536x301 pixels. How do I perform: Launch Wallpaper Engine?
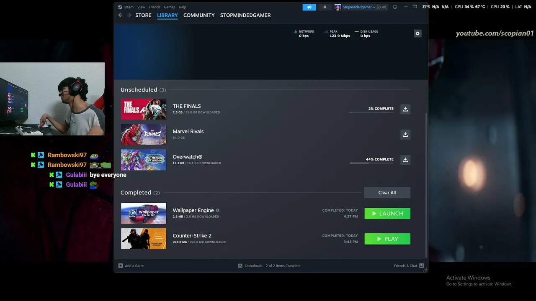[x=387, y=213]
